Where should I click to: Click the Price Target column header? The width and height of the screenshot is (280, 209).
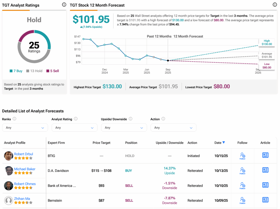[x=101, y=143]
